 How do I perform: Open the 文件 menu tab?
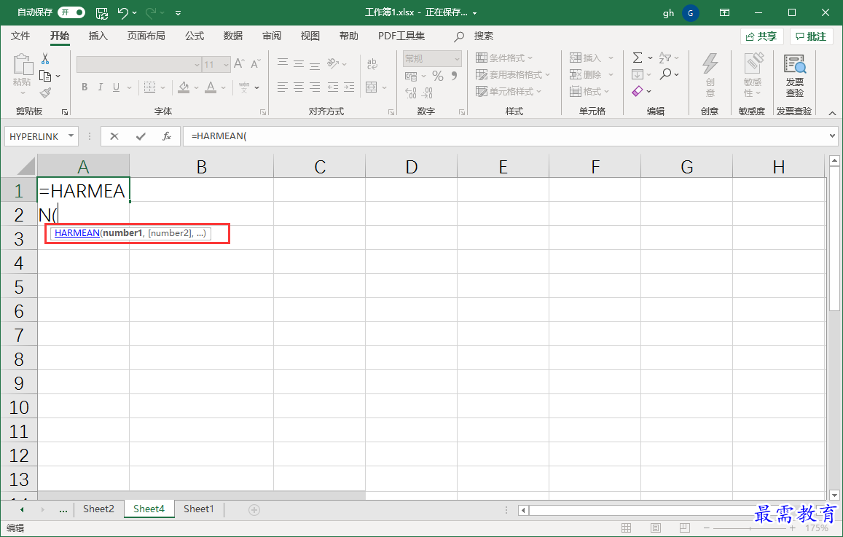[20, 36]
